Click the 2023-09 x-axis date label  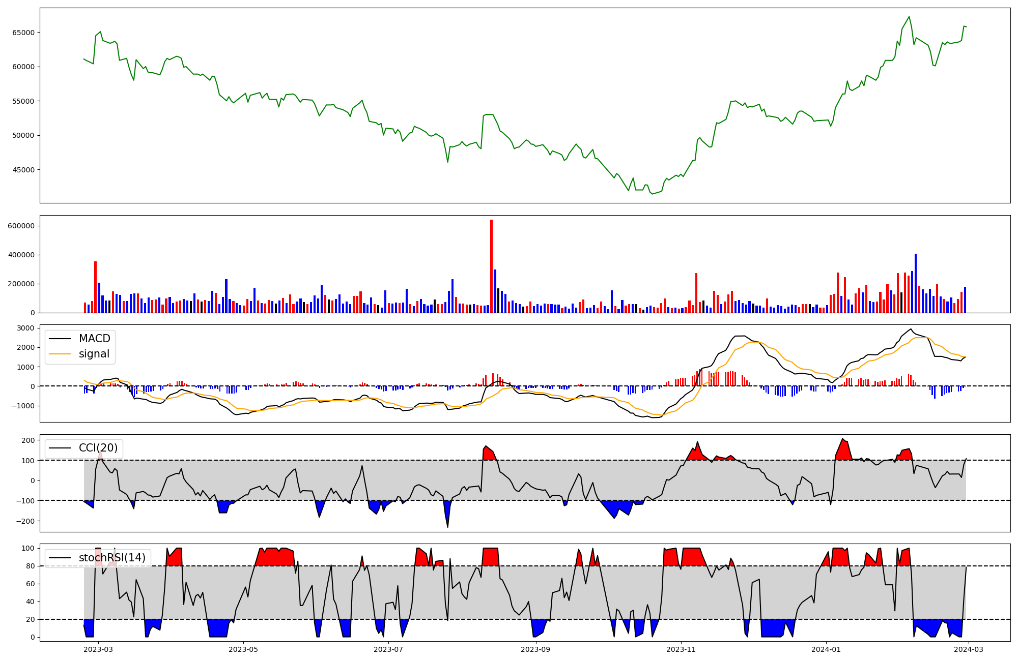[x=536, y=649]
